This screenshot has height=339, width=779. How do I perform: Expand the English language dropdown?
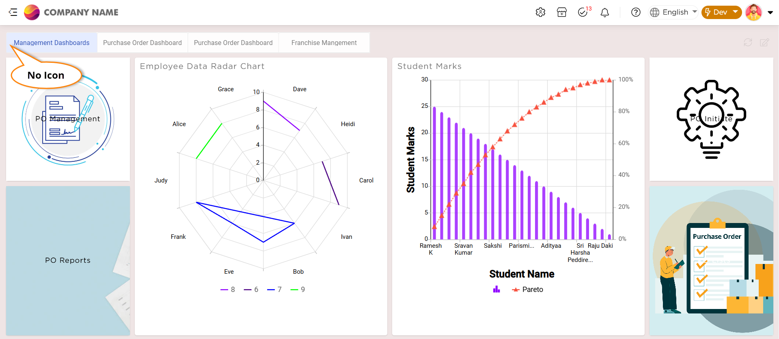(673, 12)
